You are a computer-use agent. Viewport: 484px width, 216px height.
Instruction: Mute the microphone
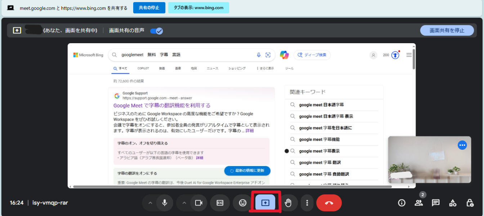click(x=165, y=203)
